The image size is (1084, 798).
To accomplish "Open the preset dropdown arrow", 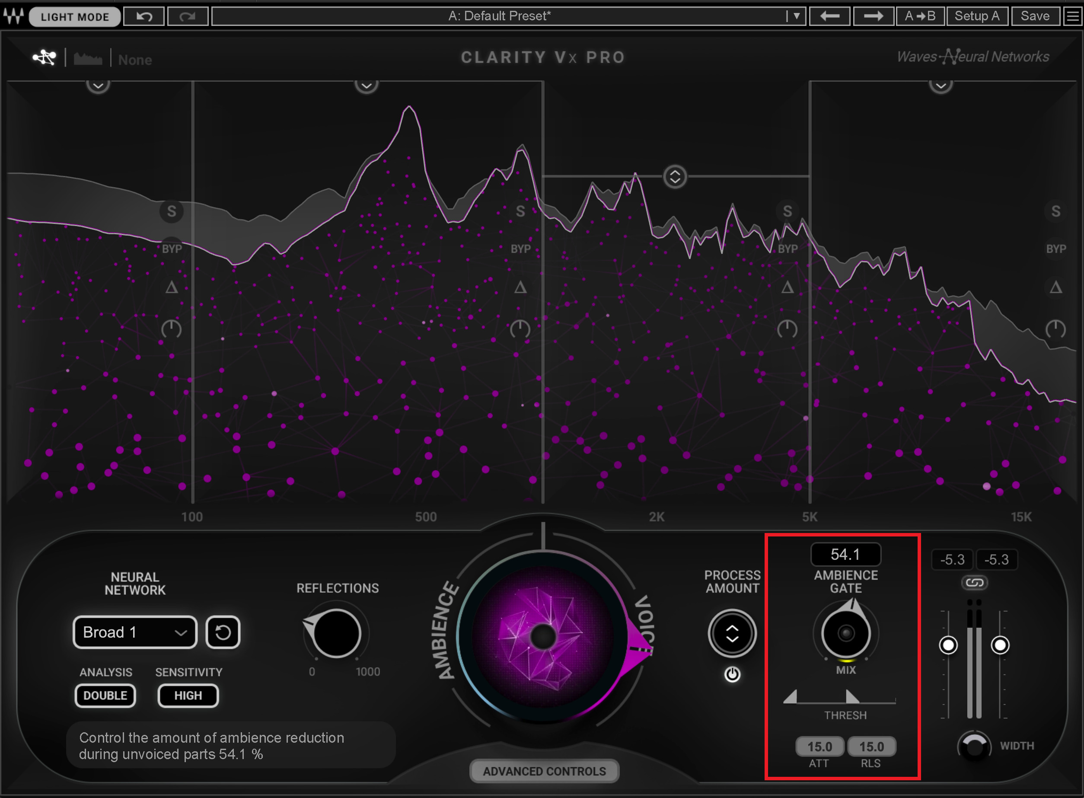I will point(796,16).
